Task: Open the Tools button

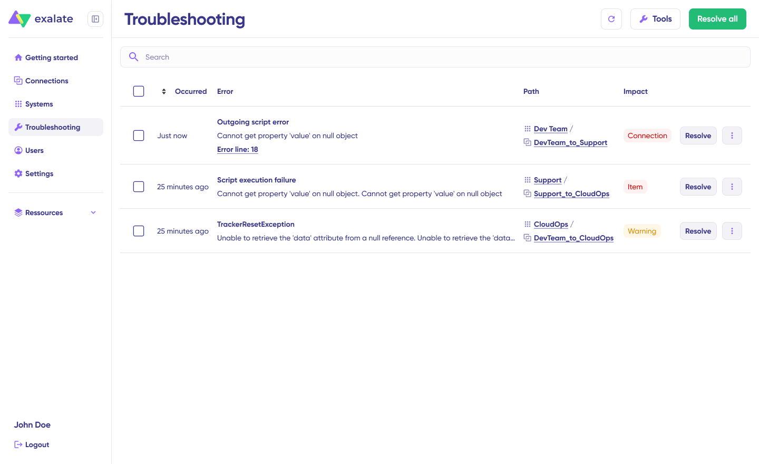Action: pos(655,19)
